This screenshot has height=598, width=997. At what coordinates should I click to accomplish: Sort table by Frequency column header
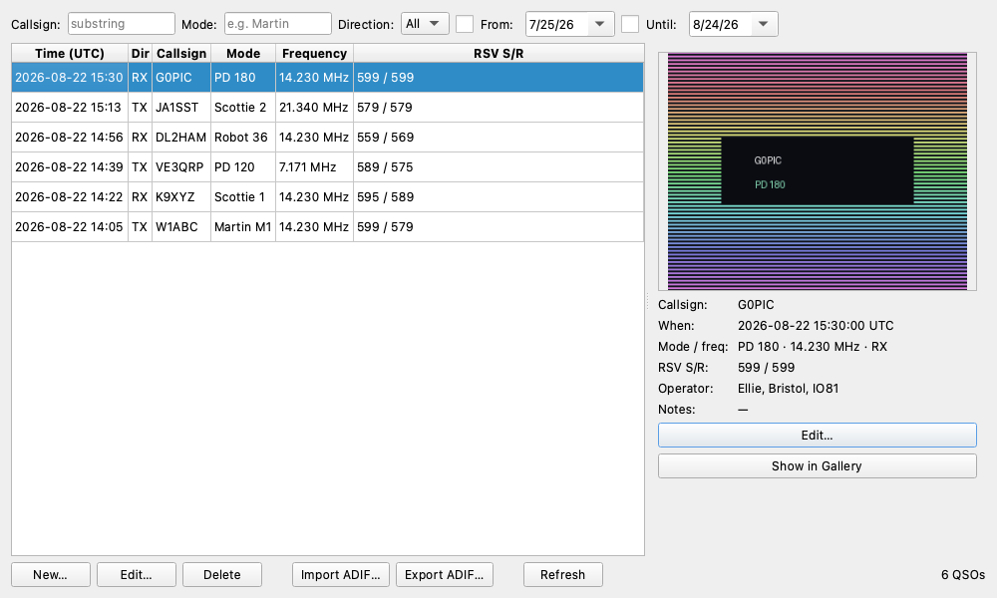point(315,54)
